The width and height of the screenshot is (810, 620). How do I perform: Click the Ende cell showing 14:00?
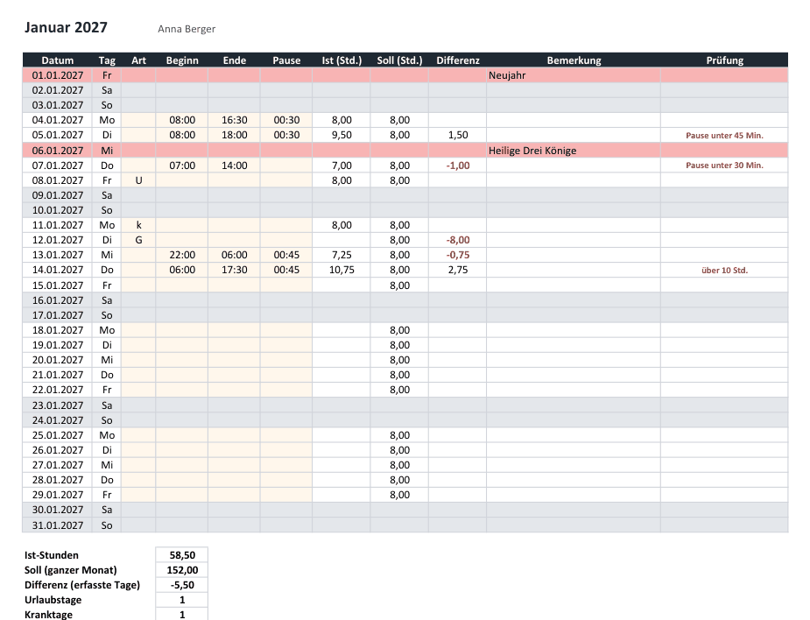click(234, 166)
